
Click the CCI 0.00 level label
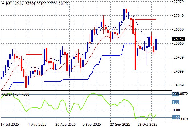click(x=176, y=110)
